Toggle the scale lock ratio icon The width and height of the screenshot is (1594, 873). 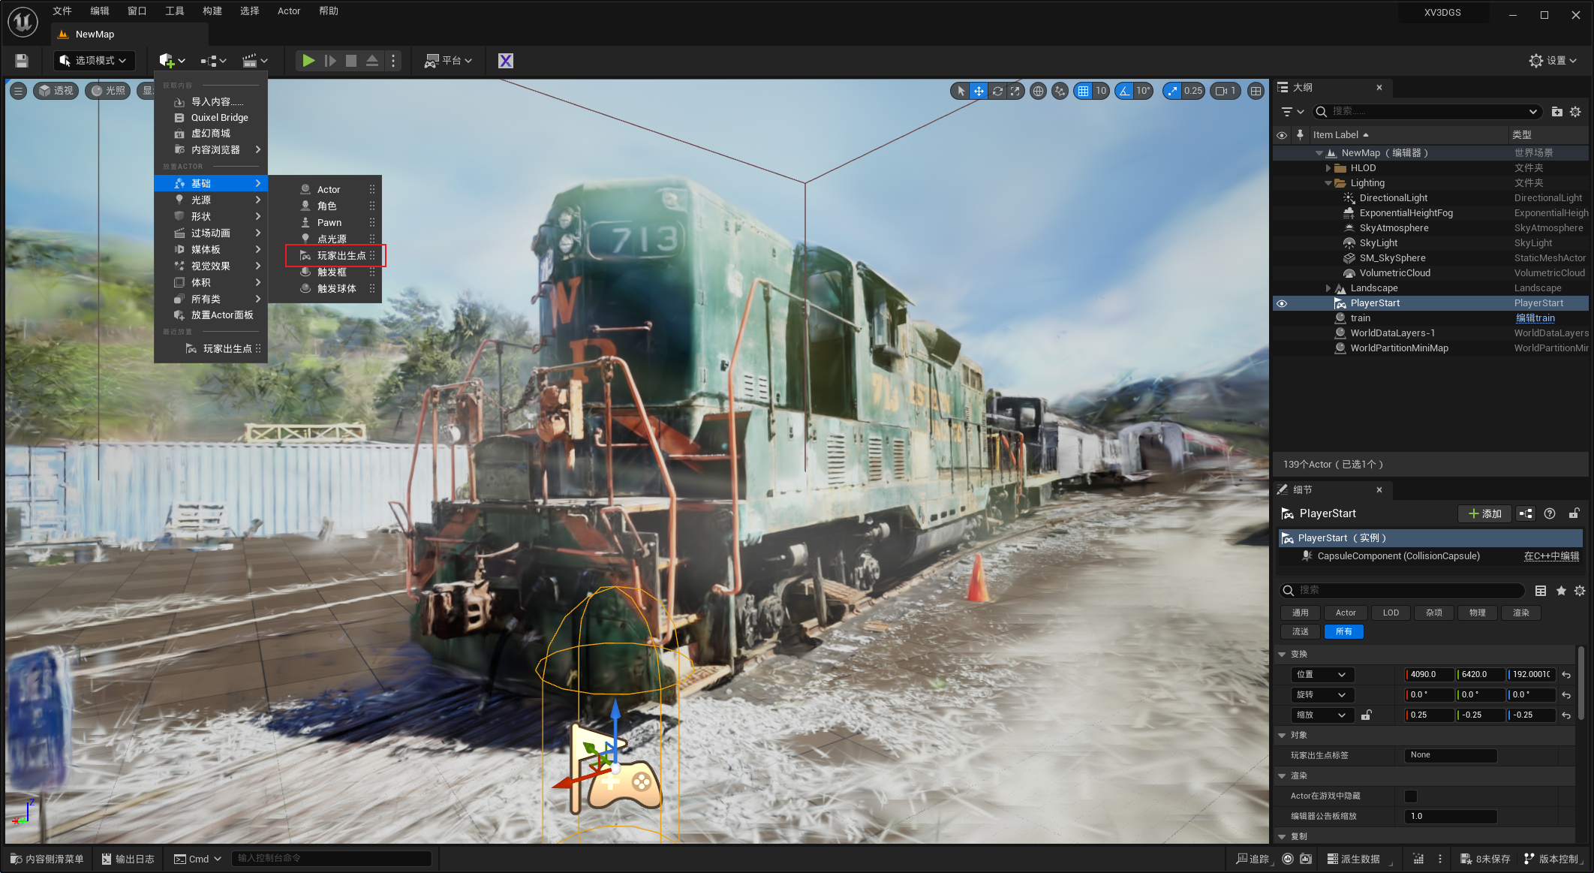[x=1367, y=715]
